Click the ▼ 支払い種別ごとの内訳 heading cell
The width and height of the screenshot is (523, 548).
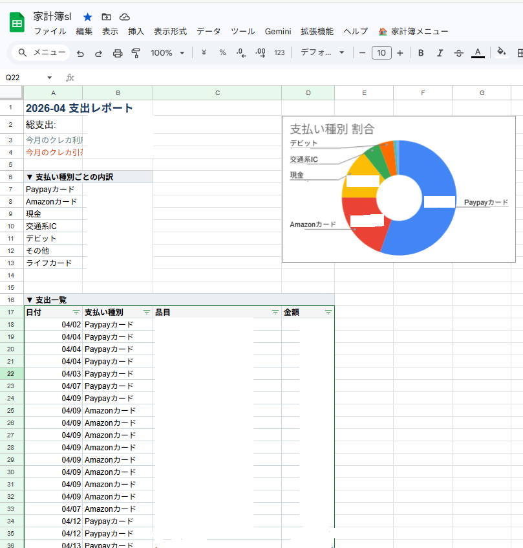click(x=89, y=177)
